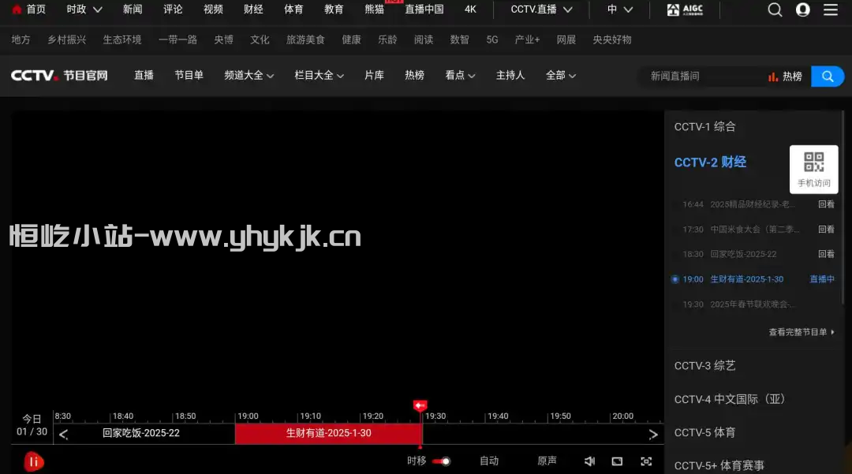
Task: Open the search magnifier icon in top bar
Action: coord(775,9)
